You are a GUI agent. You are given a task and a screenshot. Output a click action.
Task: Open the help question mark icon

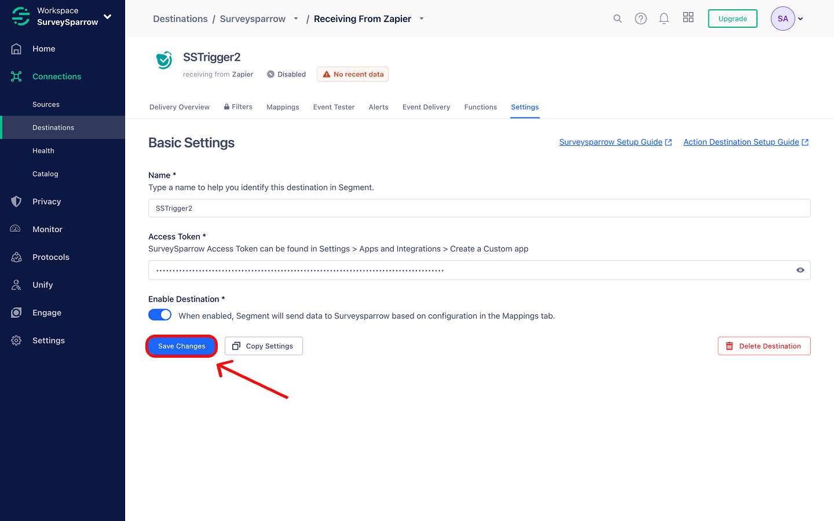coord(641,19)
